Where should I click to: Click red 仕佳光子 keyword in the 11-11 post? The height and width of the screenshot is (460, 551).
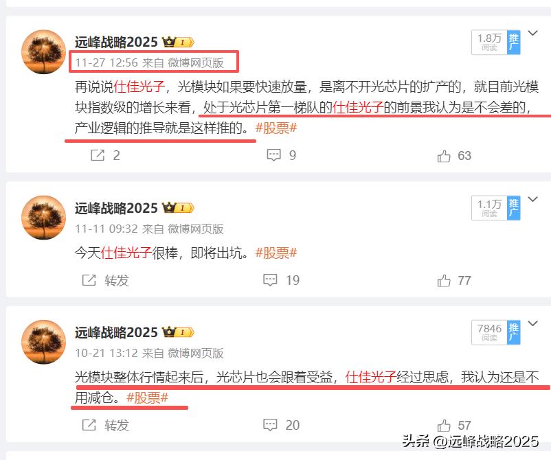(x=126, y=253)
